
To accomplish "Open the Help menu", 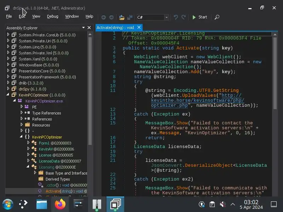I will point(89,16).
